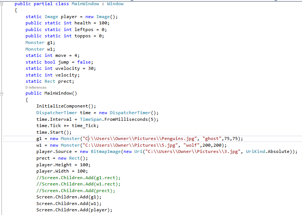Screen dimensions: 302x215
Task: Click 'player.Height' property
Action: coord(54,165)
